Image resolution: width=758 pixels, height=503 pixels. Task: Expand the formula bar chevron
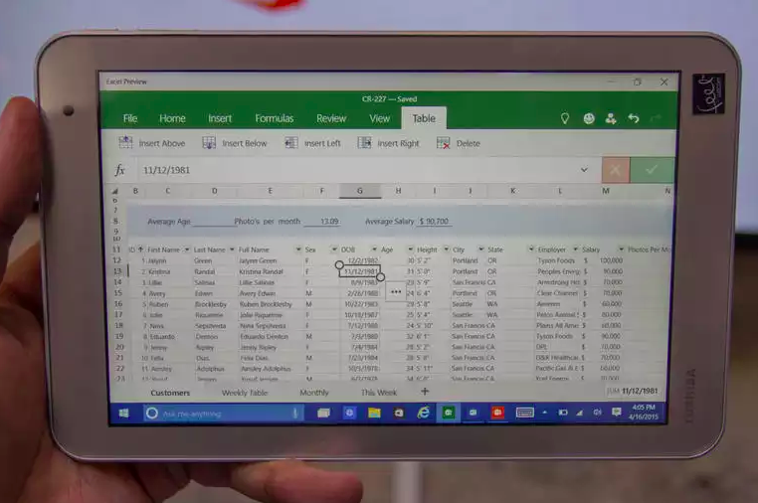tap(584, 170)
